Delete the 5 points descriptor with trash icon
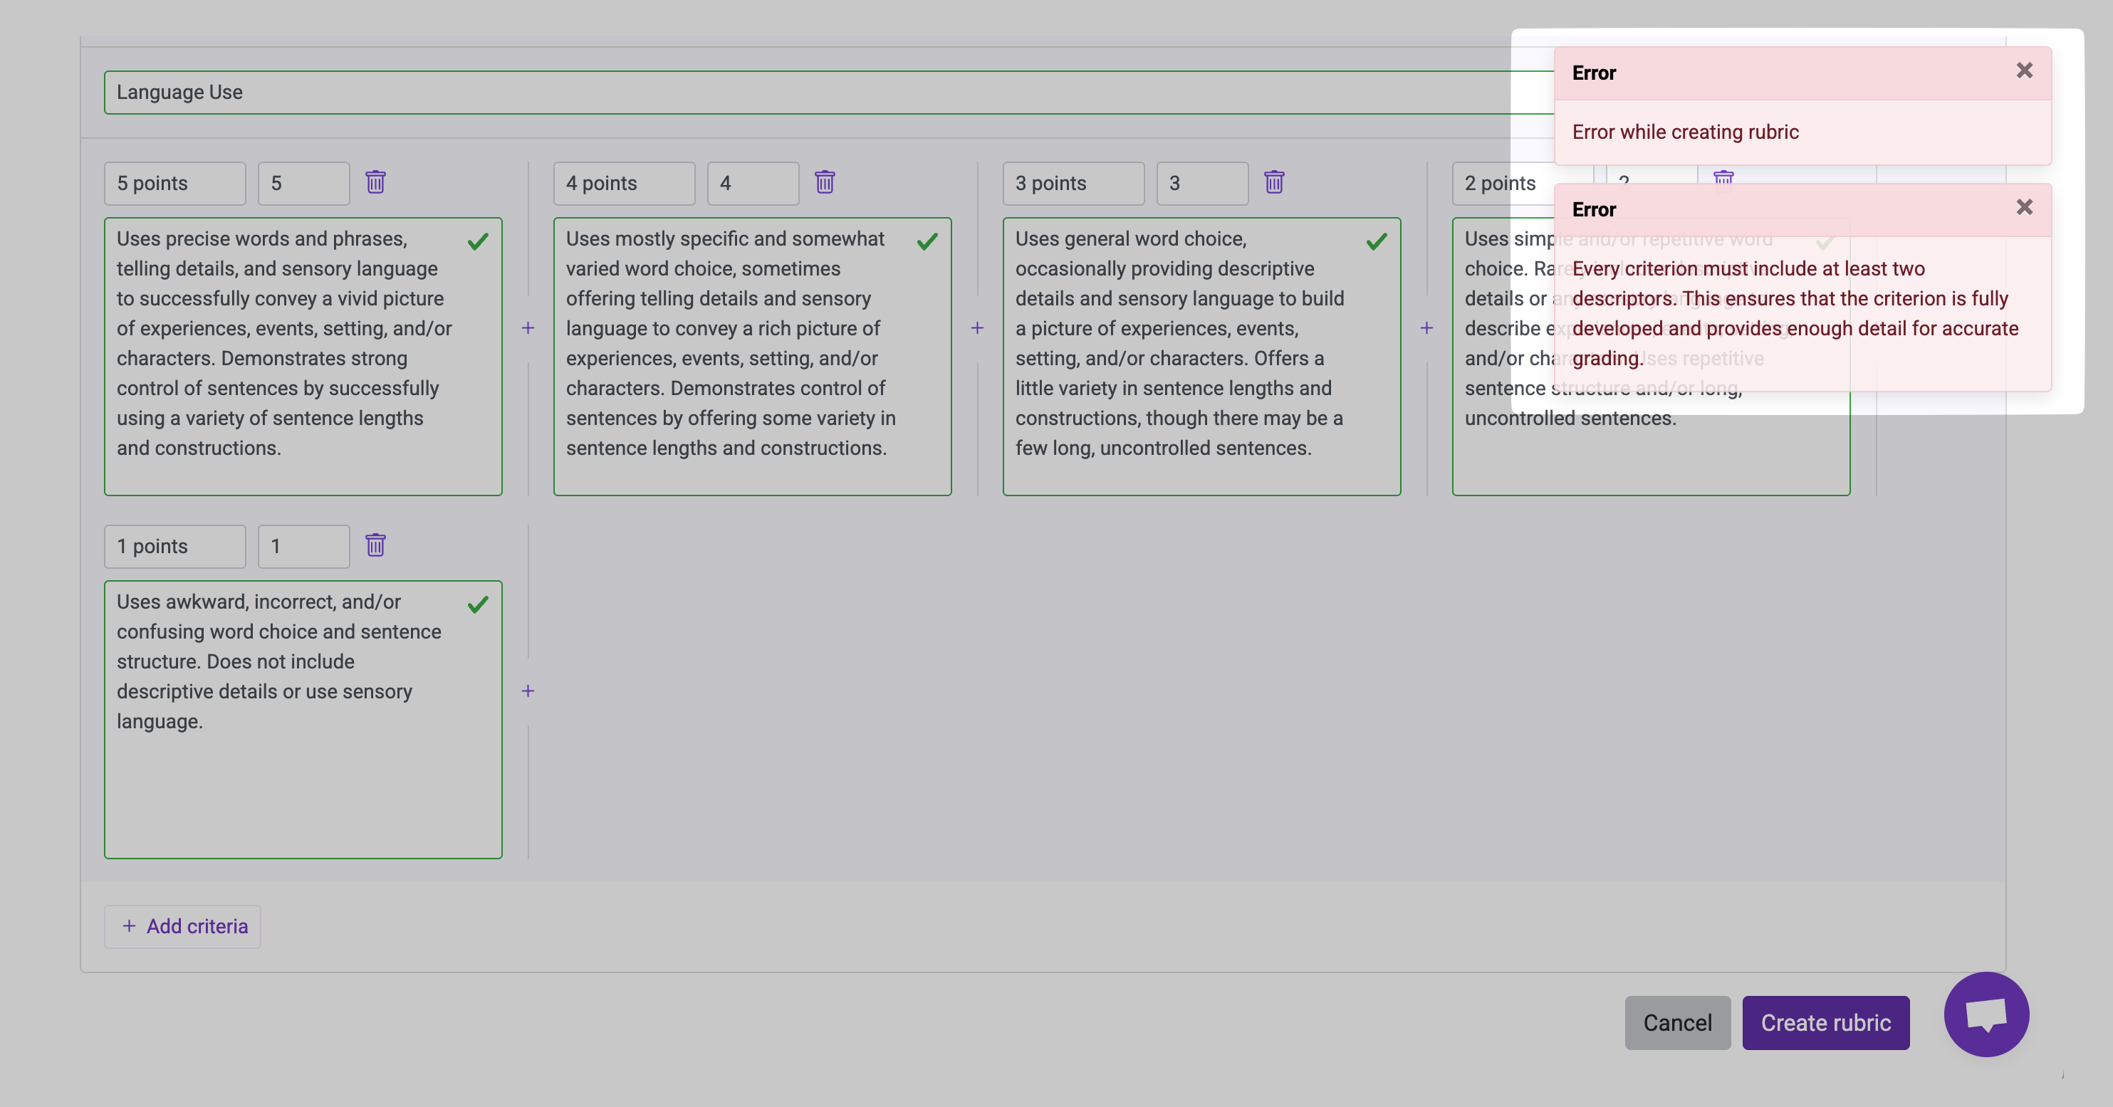 pyautogui.click(x=375, y=182)
